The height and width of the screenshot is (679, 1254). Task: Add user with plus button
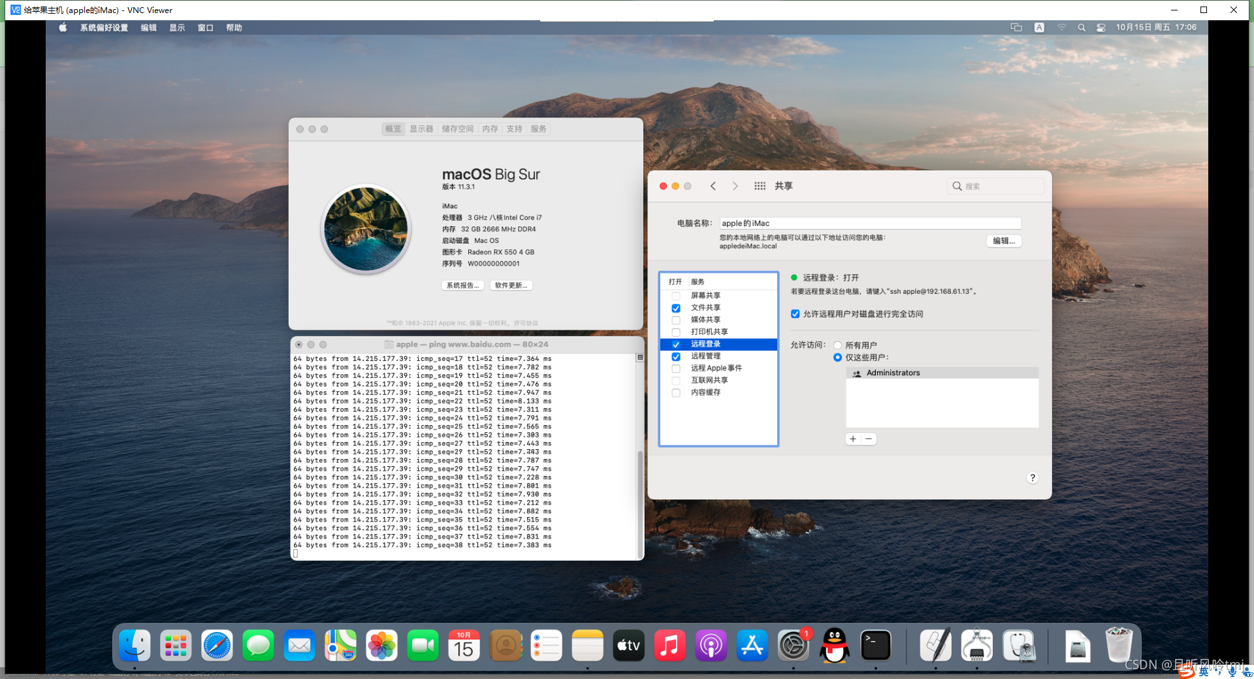[x=853, y=439]
